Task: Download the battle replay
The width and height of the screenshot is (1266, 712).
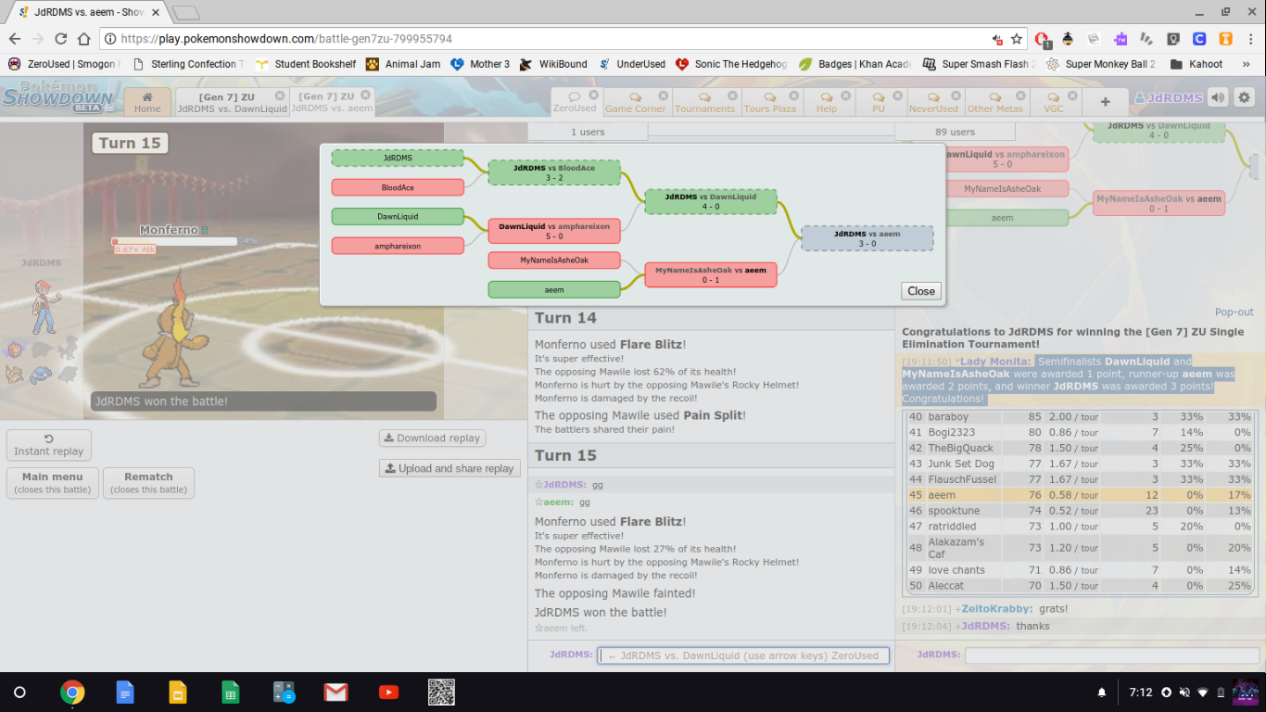Action: pos(432,438)
